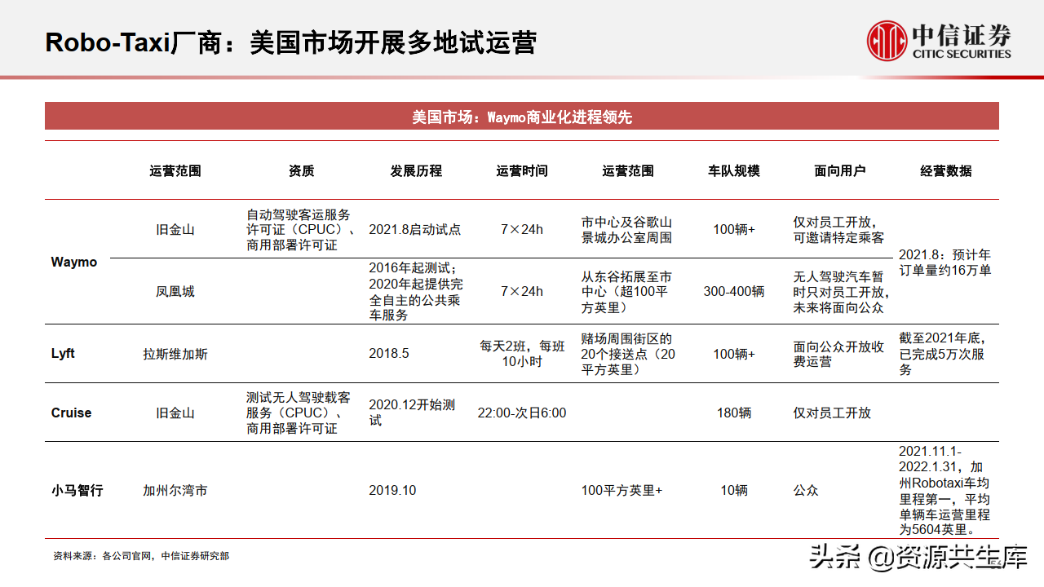1044x587 pixels.
Task: Click the 资料来源 source footnote
Action: click(141, 556)
